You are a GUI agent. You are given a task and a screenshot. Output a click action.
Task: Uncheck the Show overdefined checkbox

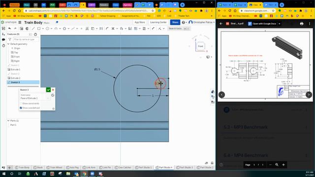21,108
